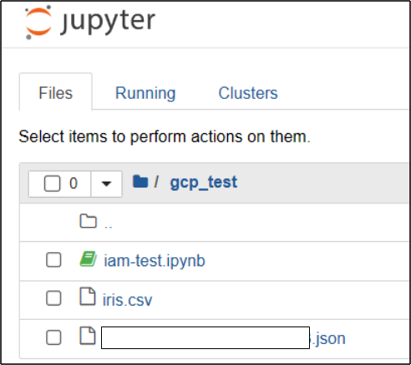The image size is (411, 365).
Task: Tick the checkbox for iam-test.ipynb
Action: pyautogui.click(x=53, y=260)
